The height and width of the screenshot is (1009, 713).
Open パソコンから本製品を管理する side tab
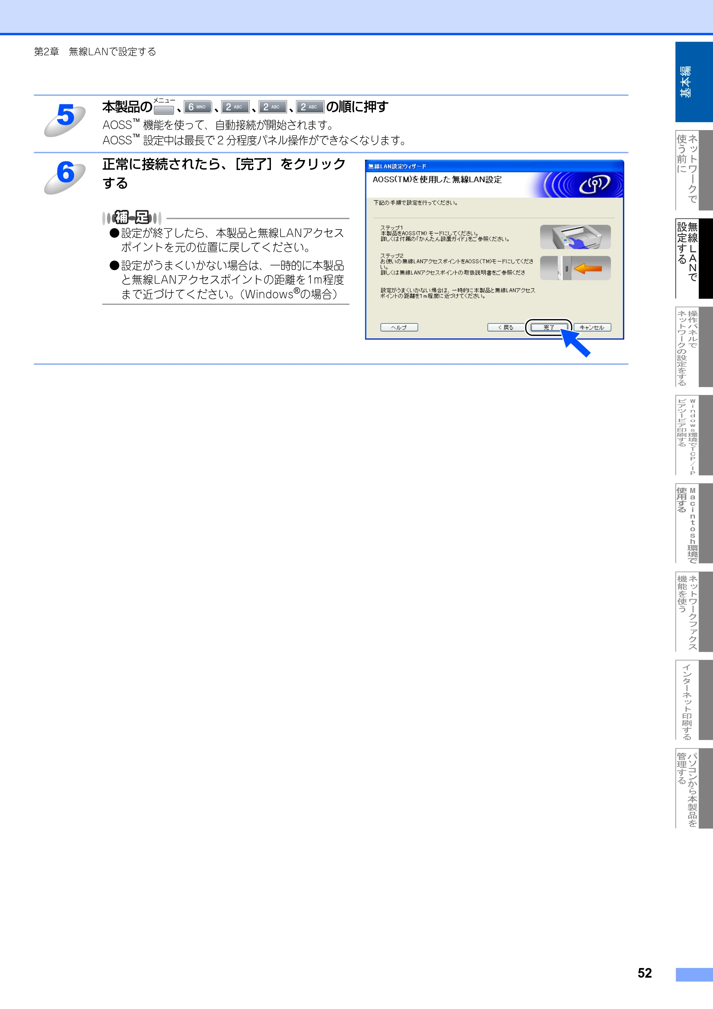(694, 788)
